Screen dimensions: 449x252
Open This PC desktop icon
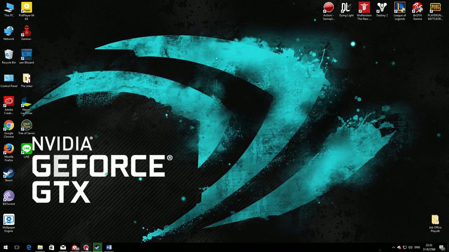pyautogui.click(x=9, y=10)
